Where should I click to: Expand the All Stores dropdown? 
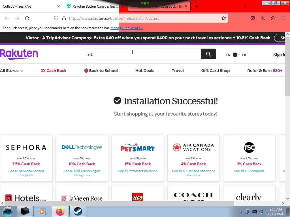11,71
